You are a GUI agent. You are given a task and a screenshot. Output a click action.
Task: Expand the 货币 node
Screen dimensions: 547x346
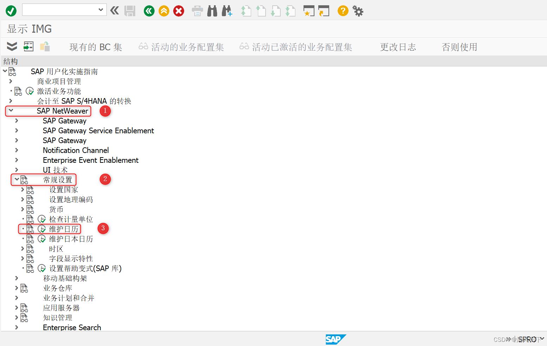tap(22, 209)
